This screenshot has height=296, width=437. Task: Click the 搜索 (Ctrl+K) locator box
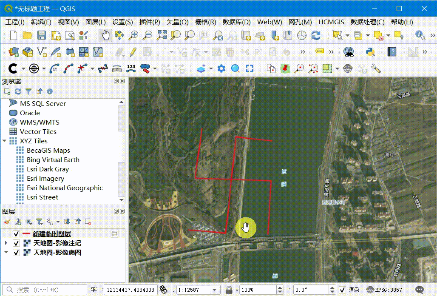coord(45,290)
